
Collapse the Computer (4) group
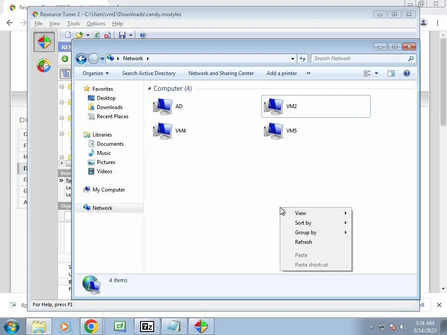[x=149, y=89]
